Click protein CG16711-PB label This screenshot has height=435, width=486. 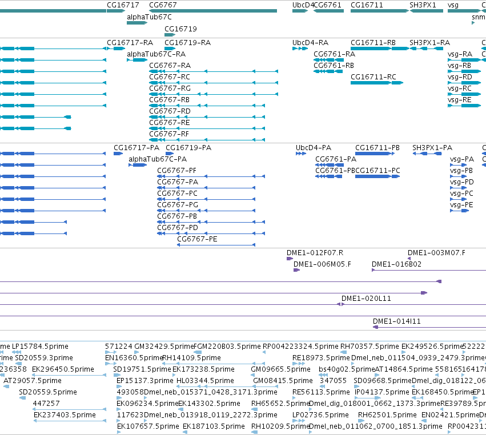tap(377, 147)
